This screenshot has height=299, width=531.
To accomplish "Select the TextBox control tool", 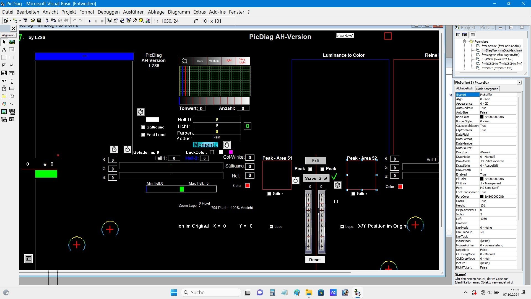I will pos(12,50).
